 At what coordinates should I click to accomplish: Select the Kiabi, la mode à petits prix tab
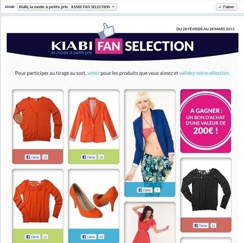pos(43,7)
